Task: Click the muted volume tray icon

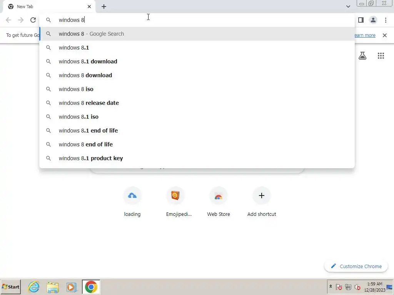Action: (357, 287)
